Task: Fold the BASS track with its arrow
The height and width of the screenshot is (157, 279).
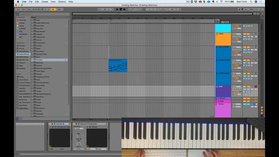Action: 217,87
